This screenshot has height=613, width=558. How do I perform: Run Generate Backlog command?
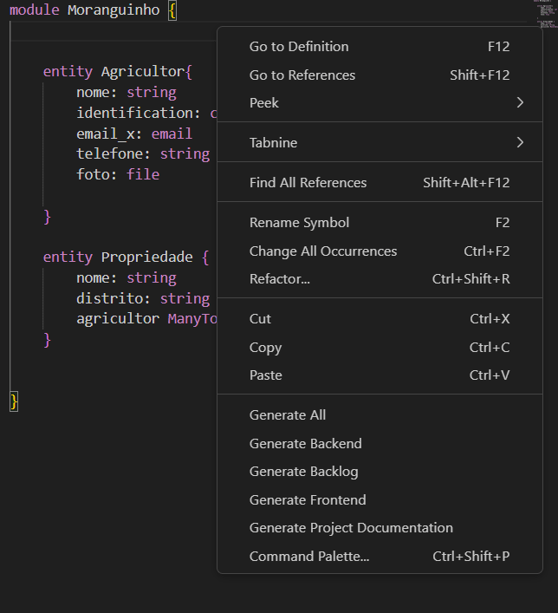380,472
